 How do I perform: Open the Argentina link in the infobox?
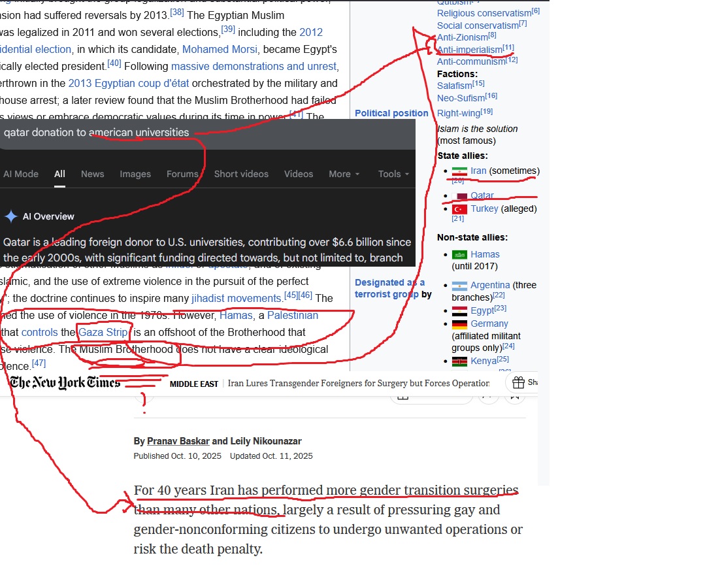pos(491,285)
